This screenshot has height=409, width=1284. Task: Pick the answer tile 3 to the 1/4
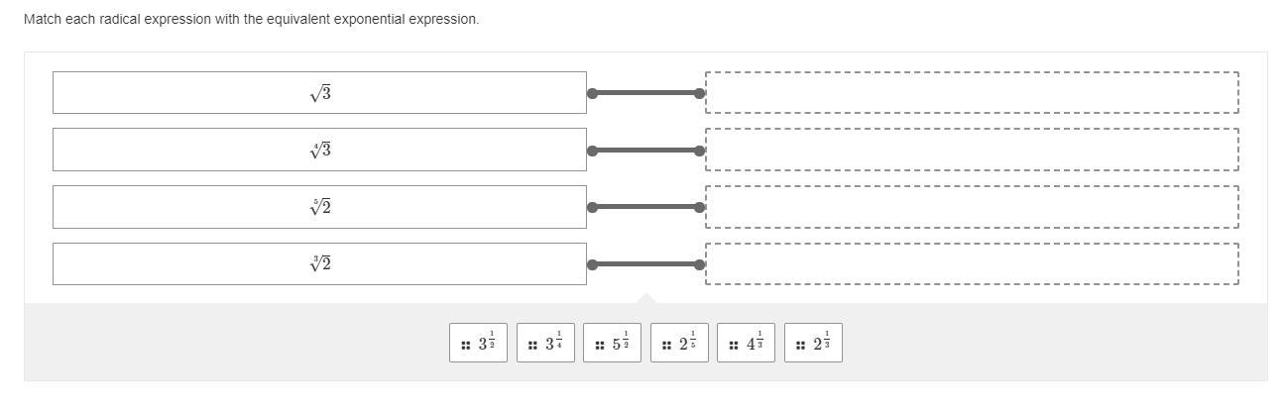[545, 343]
